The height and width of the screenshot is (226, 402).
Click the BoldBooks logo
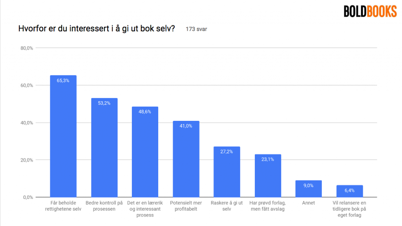pos(370,11)
